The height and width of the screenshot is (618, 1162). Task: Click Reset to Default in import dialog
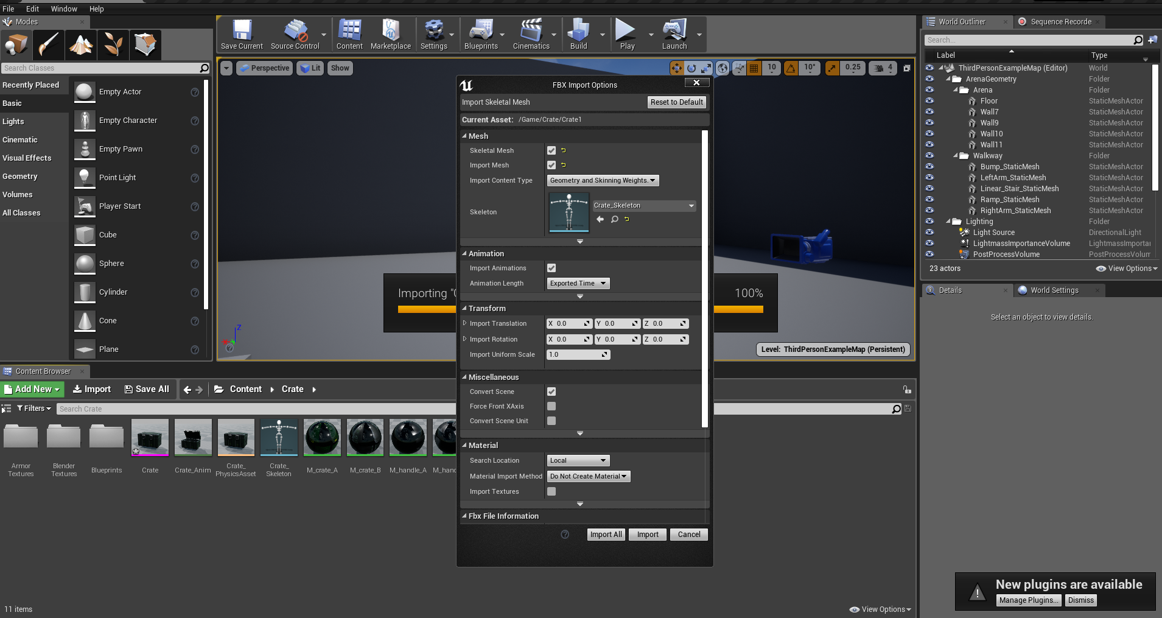point(676,102)
